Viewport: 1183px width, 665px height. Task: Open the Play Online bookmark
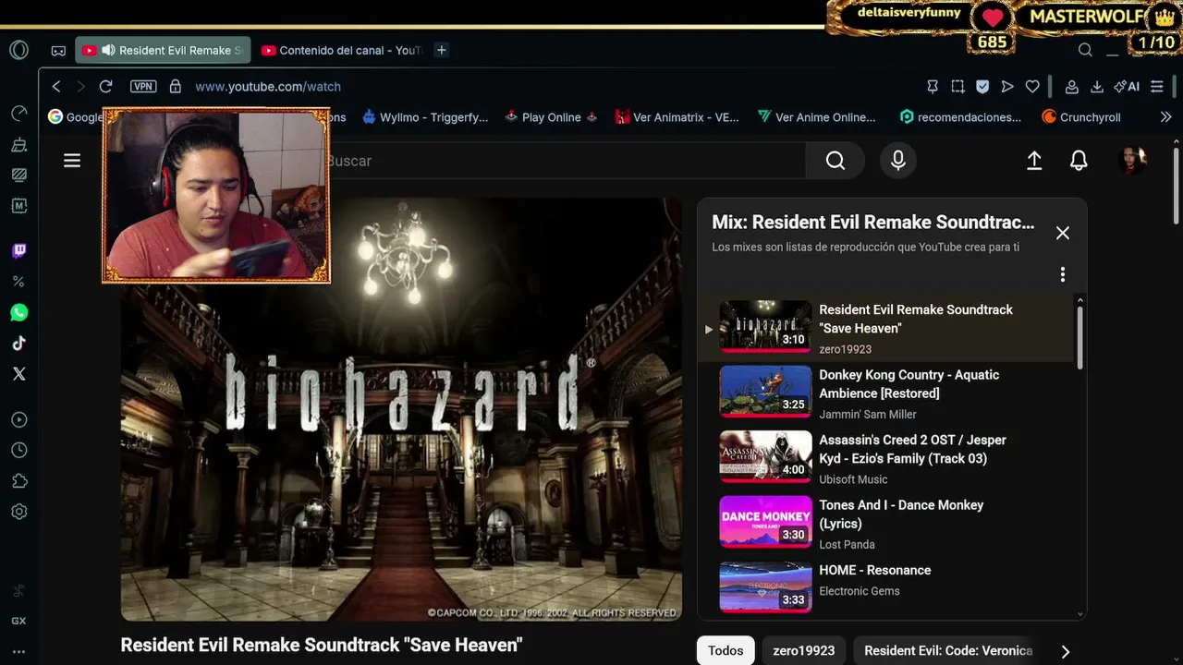[x=551, y=117]
